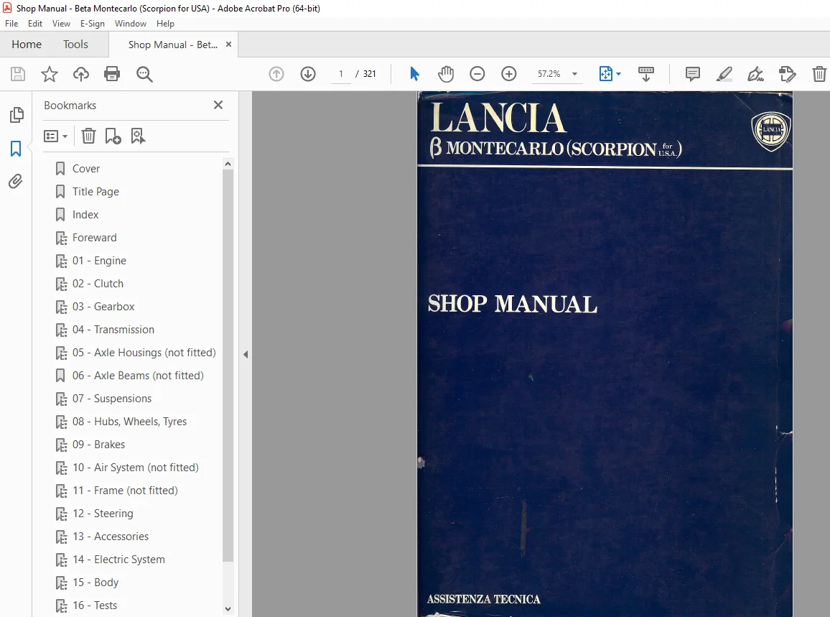The height and width of the screenshot is (617, 830).
Task: Open the File menu
Action: [x=11, y=23]
